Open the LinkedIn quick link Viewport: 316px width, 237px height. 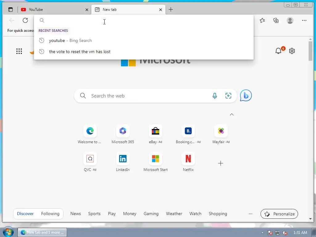click(123, 162)
